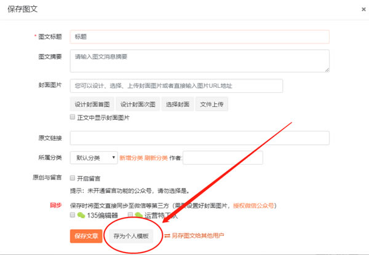Enable 正文中显示封面图片 checkbox
369x255 pixels.
point(73,117)
